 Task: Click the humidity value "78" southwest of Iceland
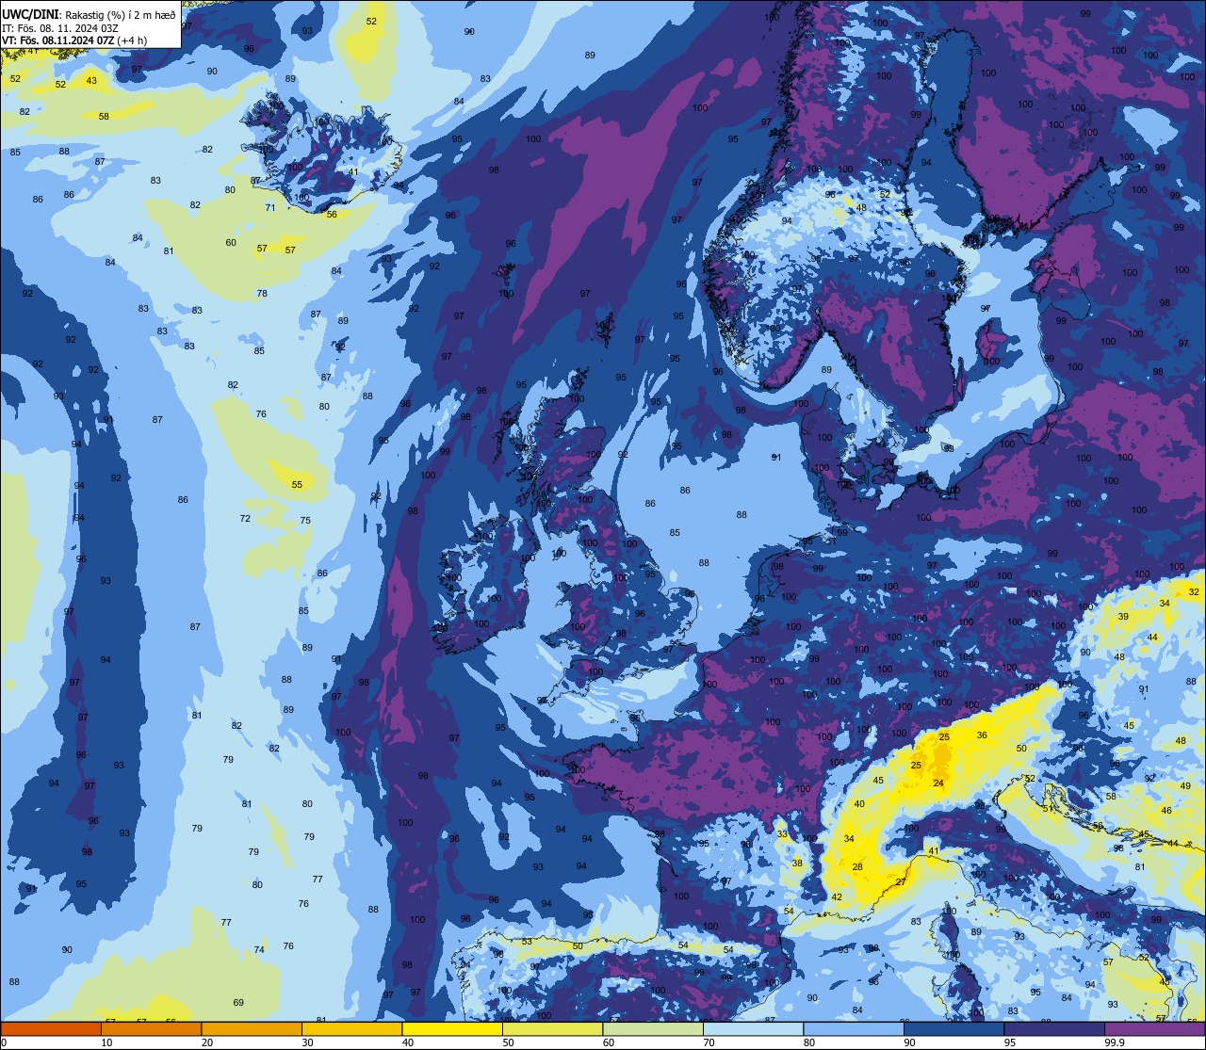[262, 293]
